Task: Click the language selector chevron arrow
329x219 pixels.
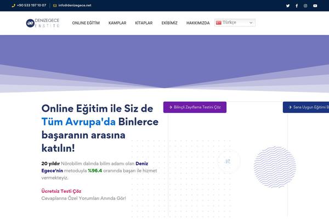Action: (251, 22)
